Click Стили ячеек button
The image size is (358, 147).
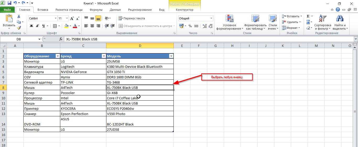273,23
